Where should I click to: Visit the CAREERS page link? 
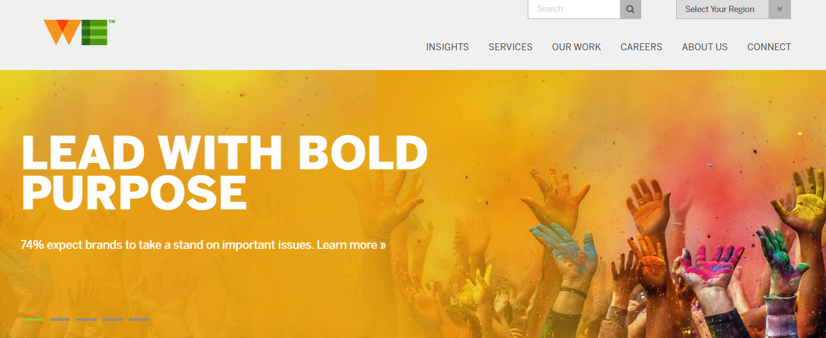pos(641,47)
